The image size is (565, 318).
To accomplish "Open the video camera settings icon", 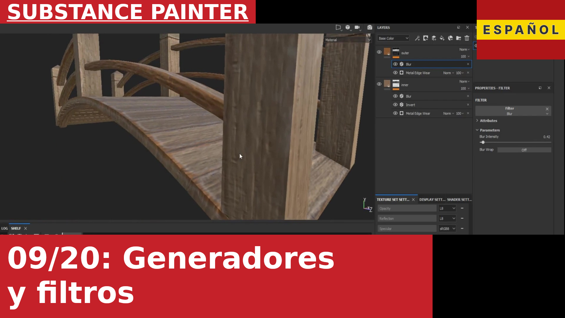I will pyautogui.click(x=357, y=27).
